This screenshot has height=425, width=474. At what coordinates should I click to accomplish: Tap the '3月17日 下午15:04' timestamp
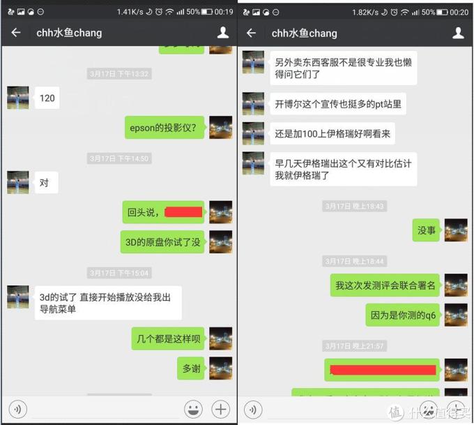click(x=119, y=273)
